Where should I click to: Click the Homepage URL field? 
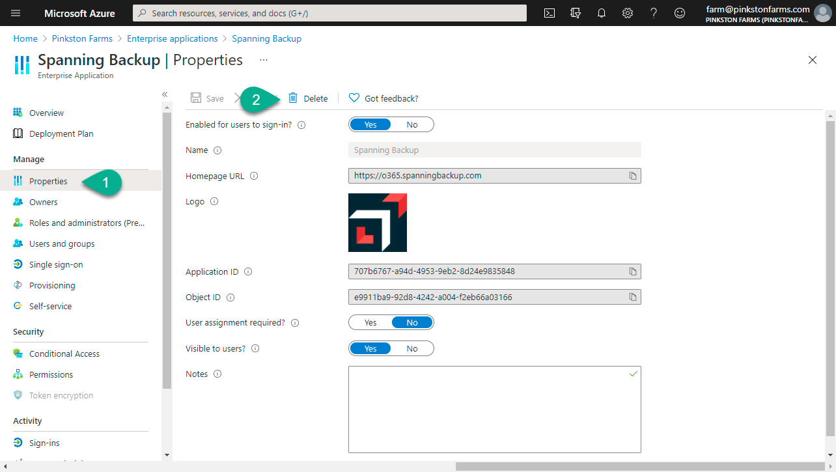coord(495,176)
